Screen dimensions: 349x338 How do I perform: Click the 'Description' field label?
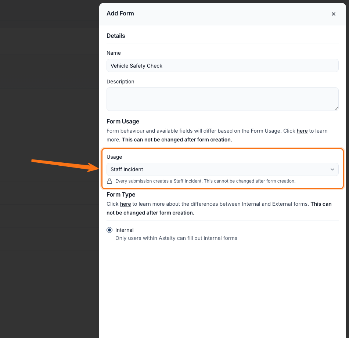pos(120,82)
